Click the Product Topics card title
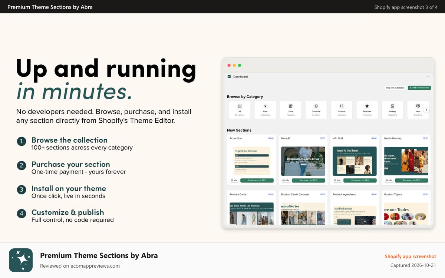The height and width of the screenshot is (278, 445). click(393, 194)
